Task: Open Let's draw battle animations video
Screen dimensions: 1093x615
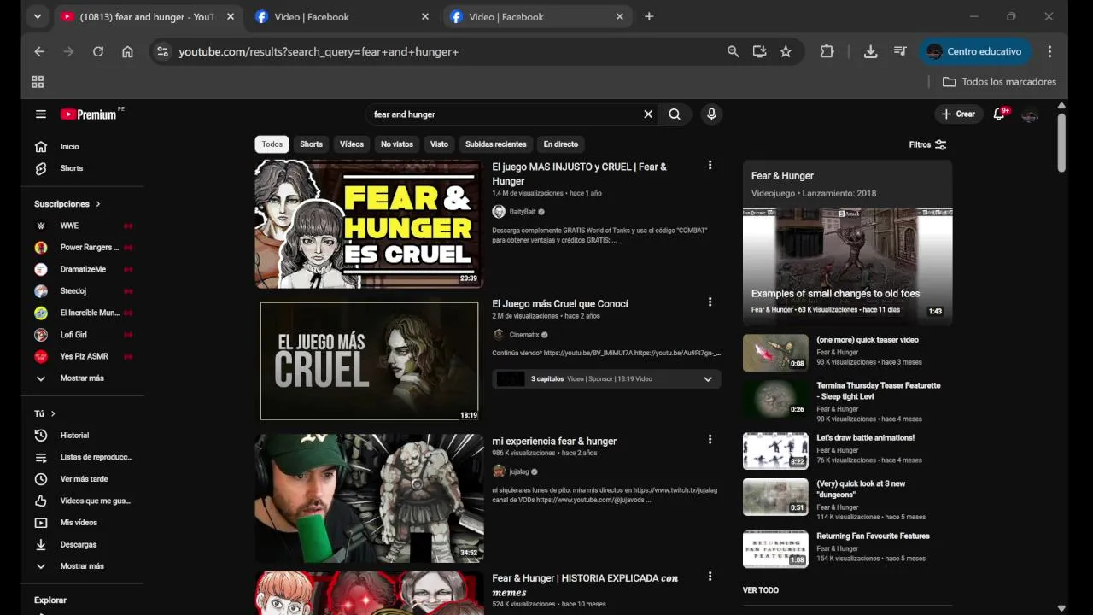Action: tap(775, 451)
